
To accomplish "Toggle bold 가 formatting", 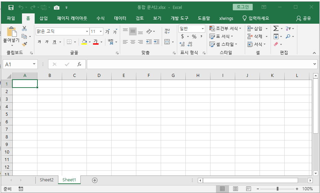I will [39, 42].
